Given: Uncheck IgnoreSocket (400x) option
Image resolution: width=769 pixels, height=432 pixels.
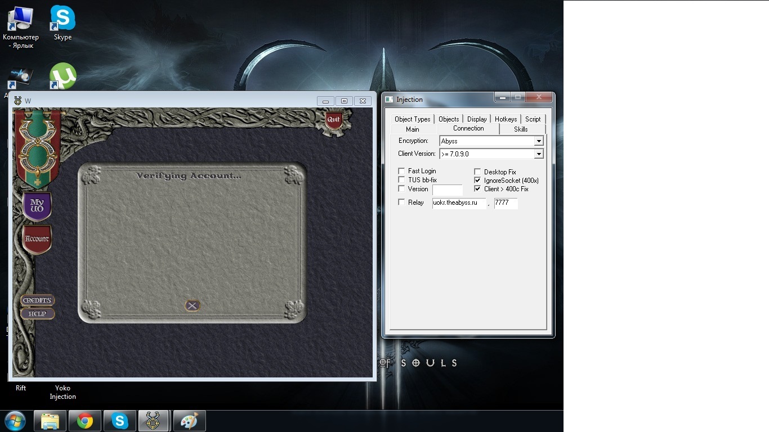Looking at the screenshot, I should (477, 181).
